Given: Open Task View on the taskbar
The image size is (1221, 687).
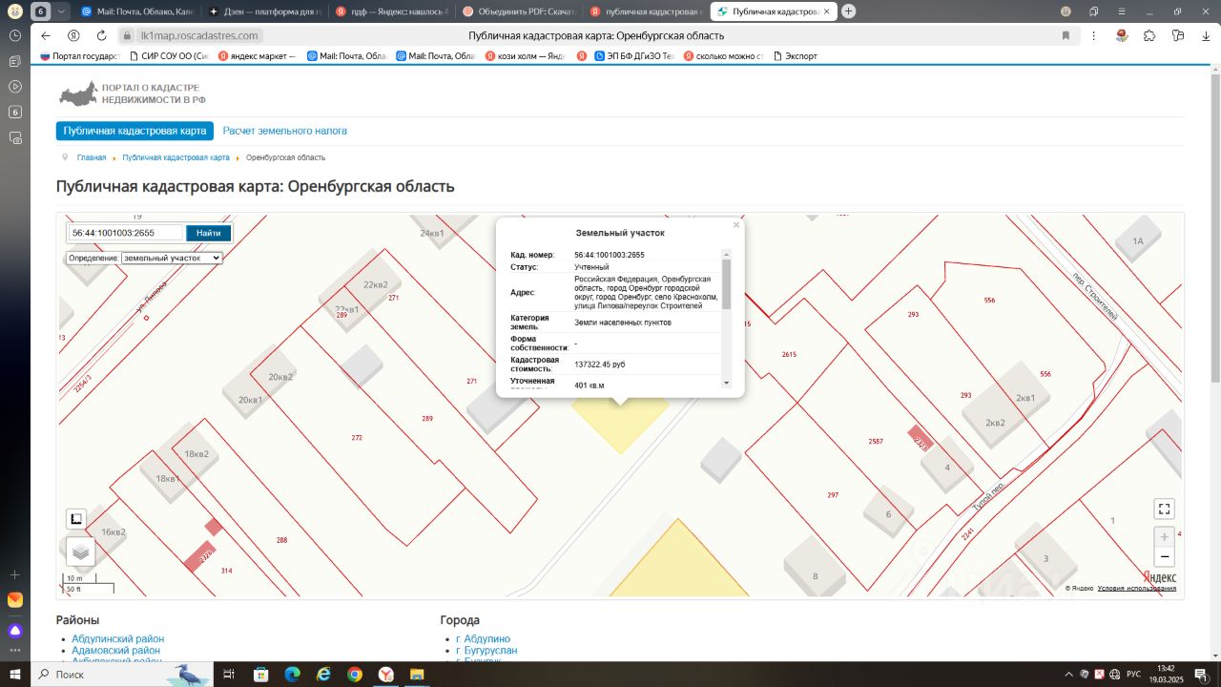Looking at the screenshot, I should (229, 674).
